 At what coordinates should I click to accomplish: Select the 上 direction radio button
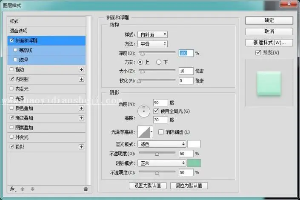pos(140,62)
